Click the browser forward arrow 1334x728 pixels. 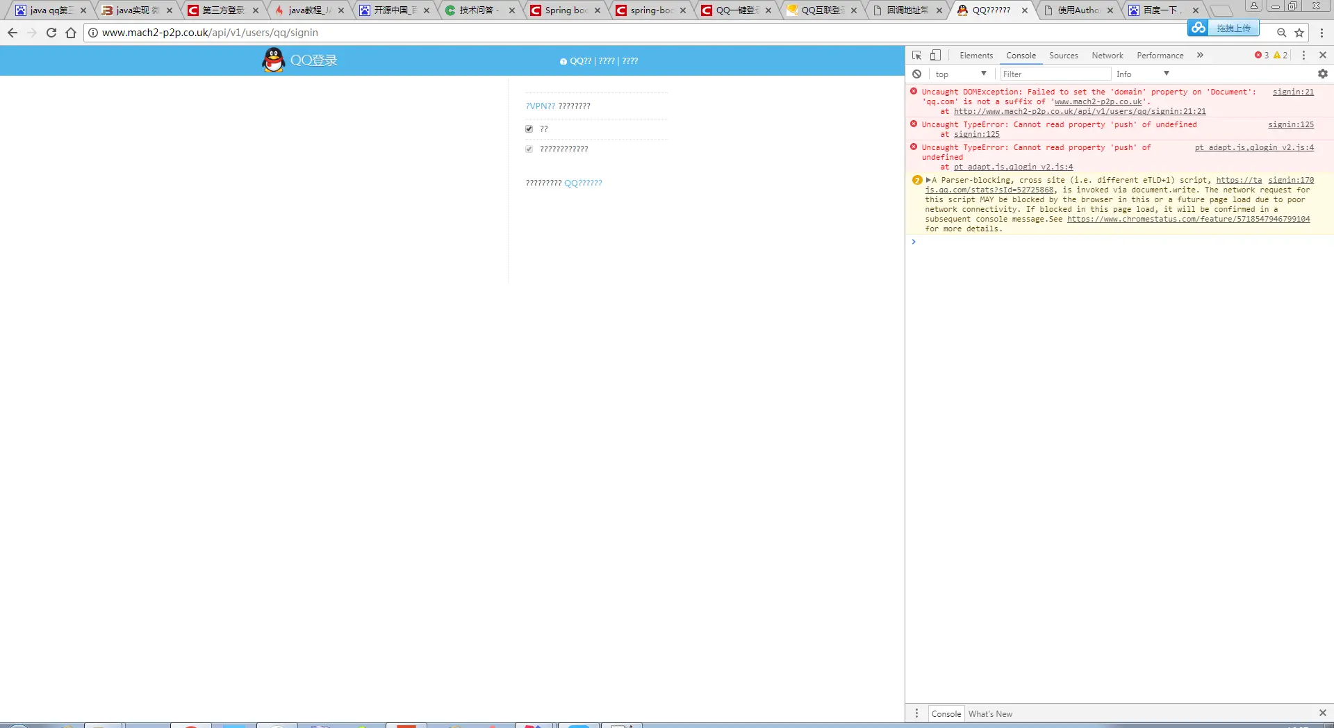click(x=31, y=33)
